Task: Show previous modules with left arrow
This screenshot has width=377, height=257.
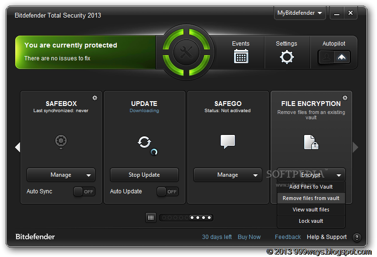Action: coord(18,147)
